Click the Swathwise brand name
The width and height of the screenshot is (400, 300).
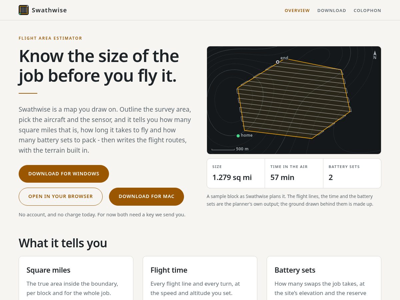[x=49, y=10]
